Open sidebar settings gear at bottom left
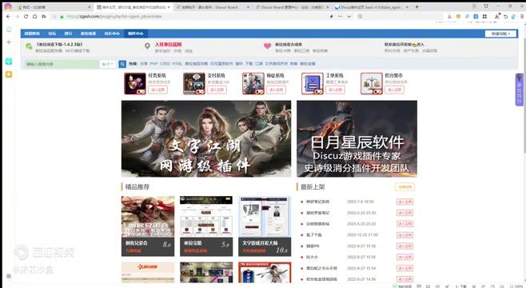 click(9, 276)
